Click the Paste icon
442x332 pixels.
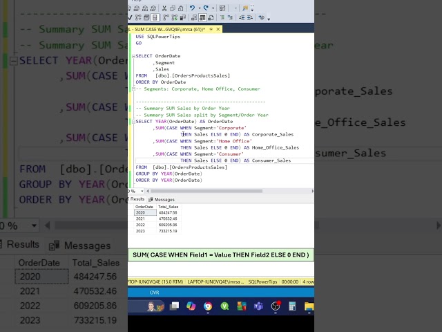[x=181, y=8]
